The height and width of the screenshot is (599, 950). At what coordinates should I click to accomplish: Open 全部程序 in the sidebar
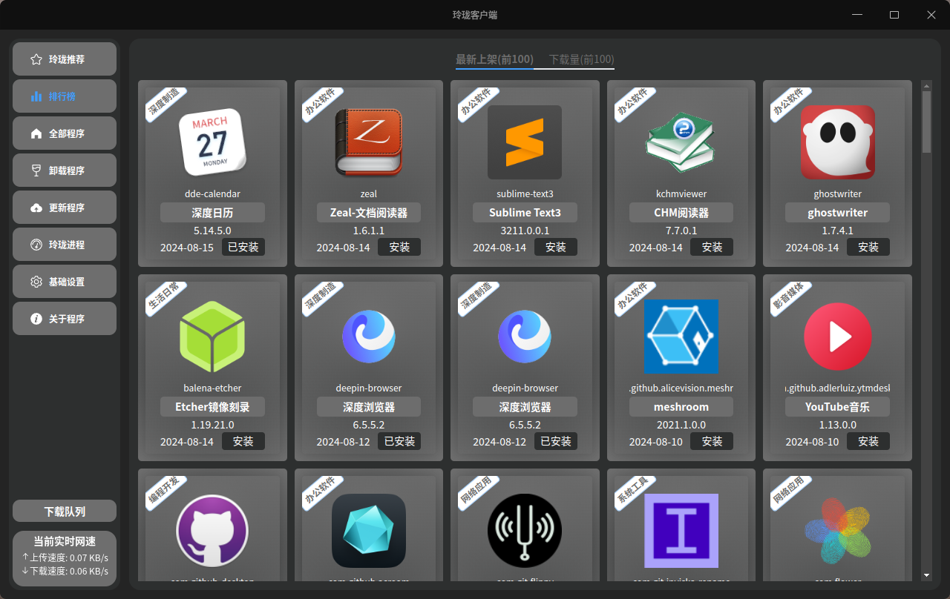(x=65, y=133)
